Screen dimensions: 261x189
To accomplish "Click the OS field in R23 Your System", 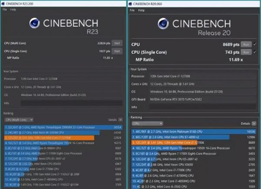I will (72, 95).
